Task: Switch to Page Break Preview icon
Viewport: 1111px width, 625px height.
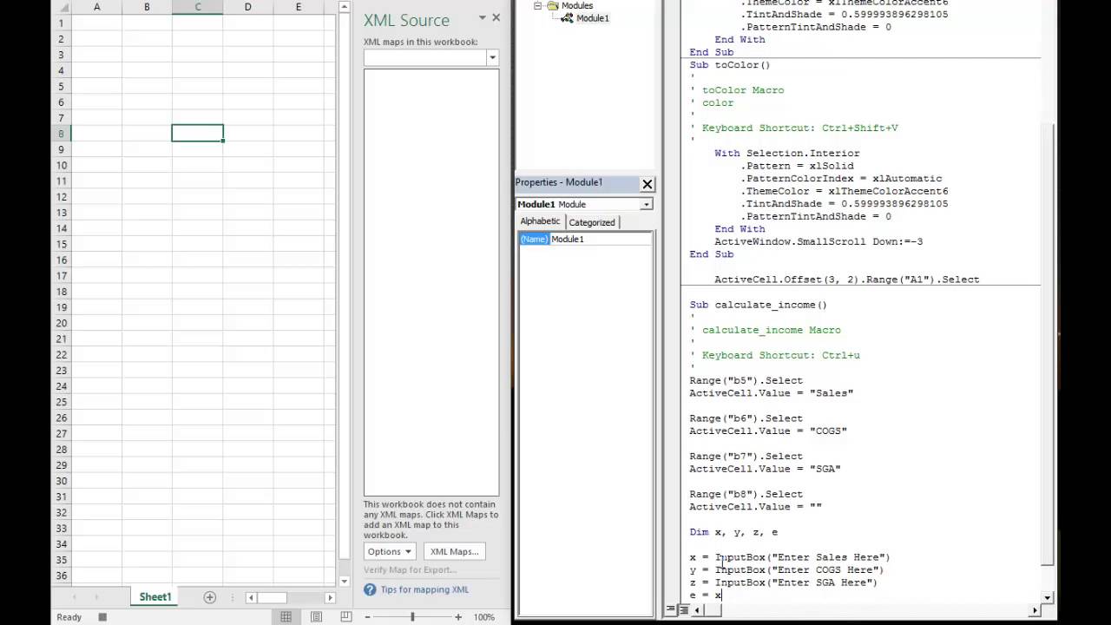Action: coord(345,617)
